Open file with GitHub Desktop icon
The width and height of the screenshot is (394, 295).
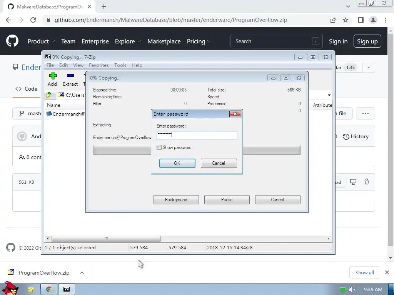tap(353, 182)
